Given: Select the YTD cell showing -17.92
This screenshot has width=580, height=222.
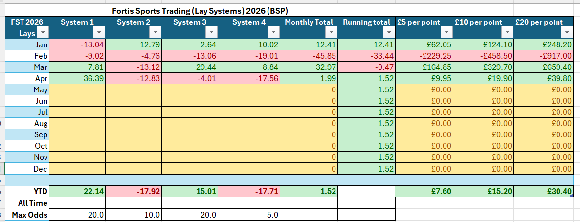Looking at the screenshot, I should (134, 191).
